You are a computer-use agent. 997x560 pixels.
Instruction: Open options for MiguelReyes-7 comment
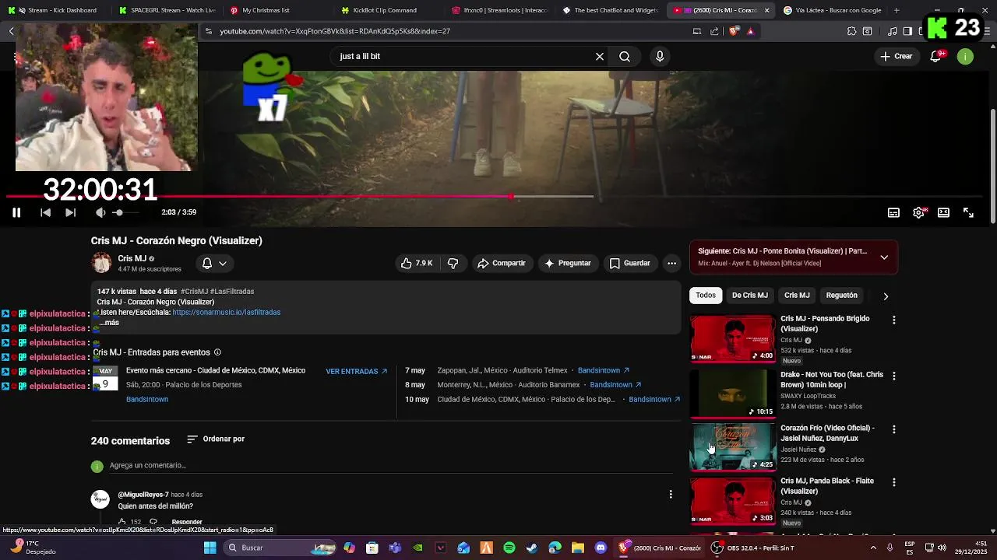click(x=671, y=495)
